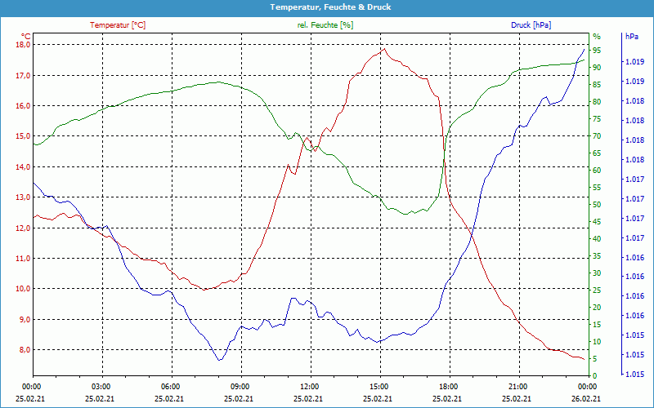654x408 pixels.
Task: Click the 15,0 temperature axis tick
Action: [x=24, y=136]
